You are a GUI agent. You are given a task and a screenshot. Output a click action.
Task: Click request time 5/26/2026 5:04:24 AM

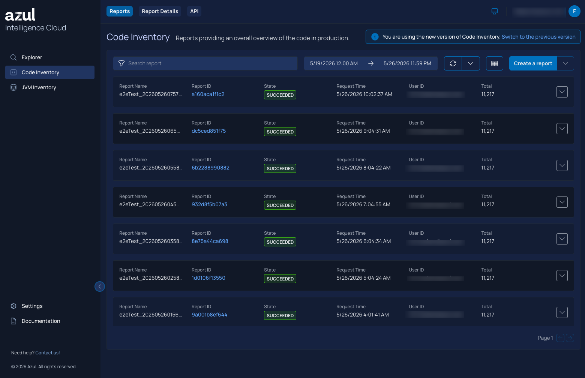363,278
